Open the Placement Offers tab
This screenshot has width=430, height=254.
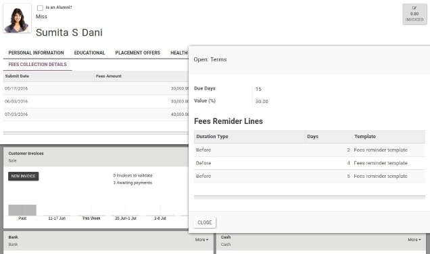pyautogui.click(x=138, y=53)
